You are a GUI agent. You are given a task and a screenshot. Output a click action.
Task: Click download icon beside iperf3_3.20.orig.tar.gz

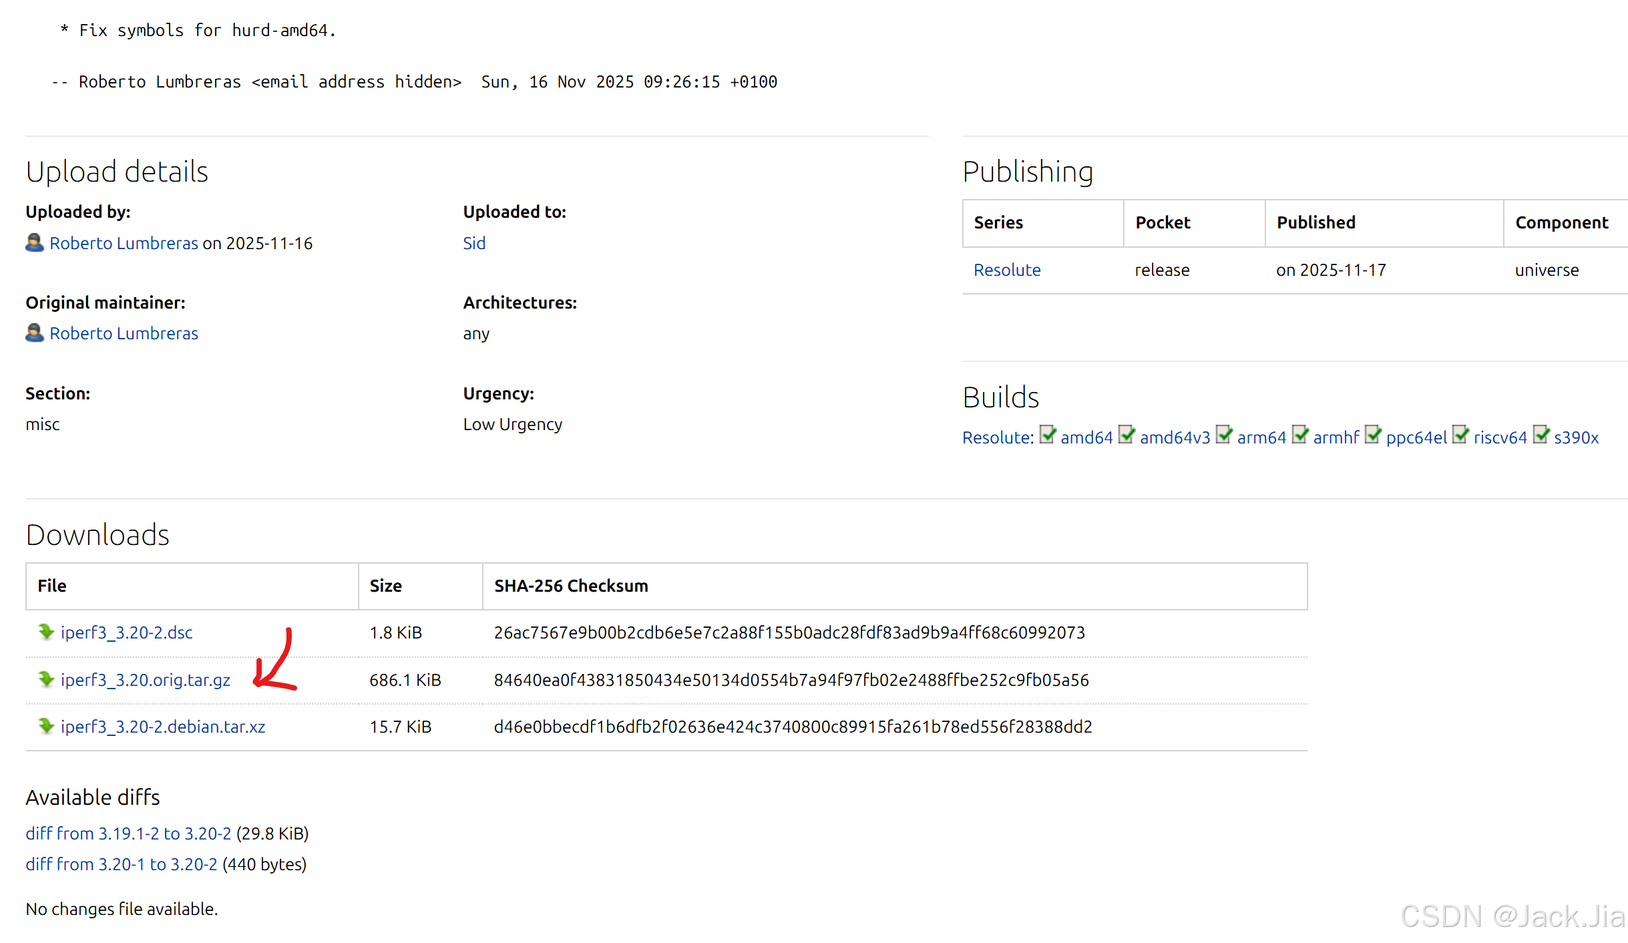point(45,679)
